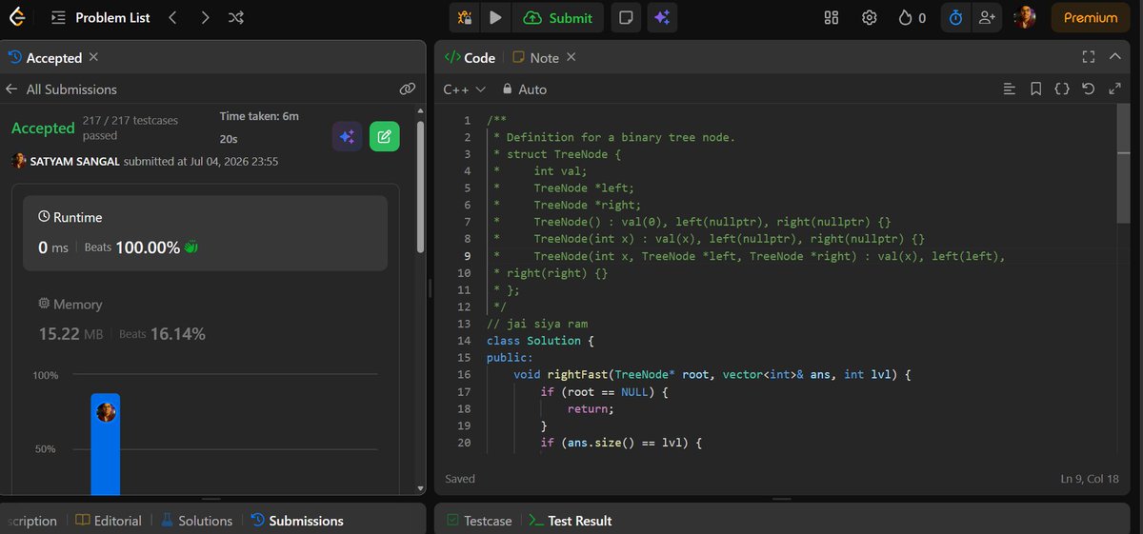Close the Note tab
Screen dimensions: 1143x534
[571, 57]
